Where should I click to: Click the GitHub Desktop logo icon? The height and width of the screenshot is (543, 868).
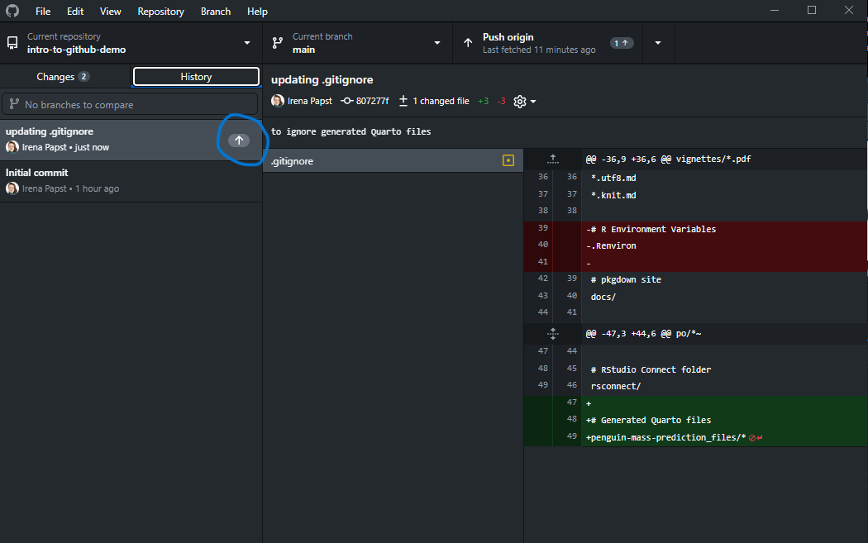tap(12, 12)
